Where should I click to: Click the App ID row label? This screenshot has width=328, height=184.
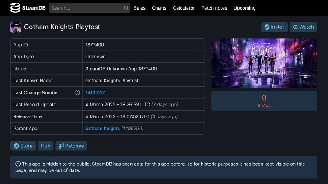pyautogui.click(x=21, y=44)
